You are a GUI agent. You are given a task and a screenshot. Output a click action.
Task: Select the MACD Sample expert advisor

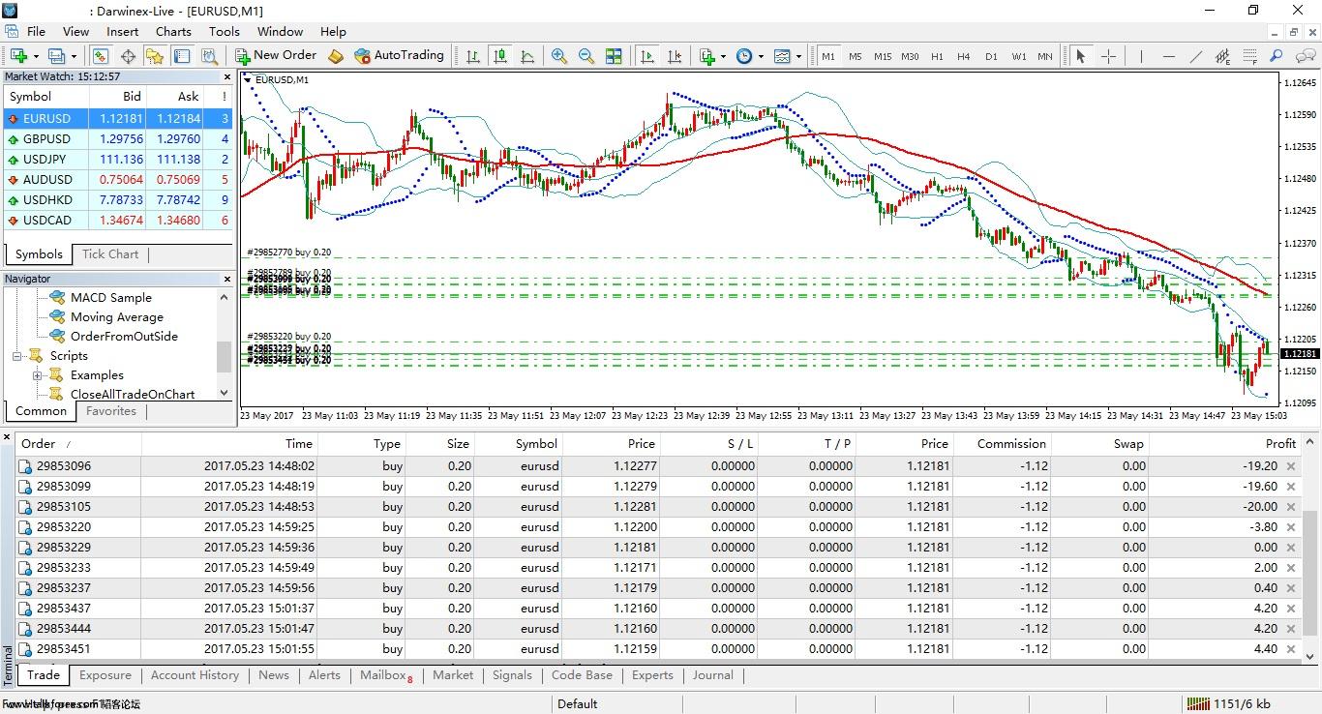coord(110,298)
